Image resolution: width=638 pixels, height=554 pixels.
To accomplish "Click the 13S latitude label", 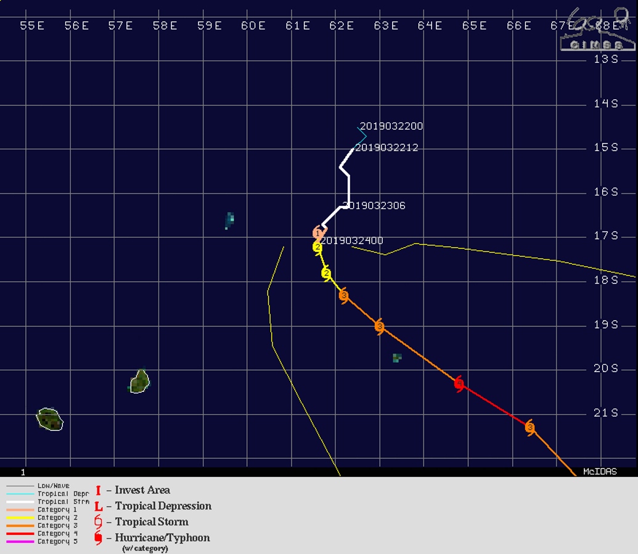I will [x=606, y=59].
